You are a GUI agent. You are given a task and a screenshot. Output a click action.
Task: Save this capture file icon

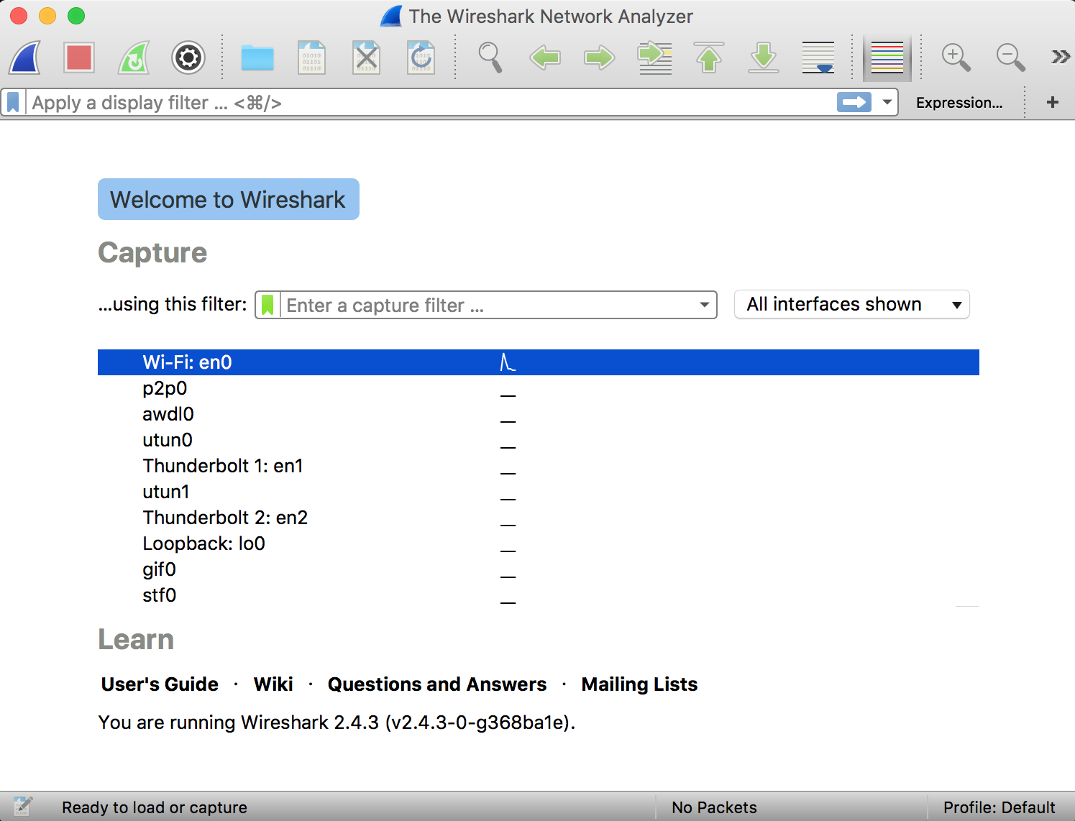(312, 58)
